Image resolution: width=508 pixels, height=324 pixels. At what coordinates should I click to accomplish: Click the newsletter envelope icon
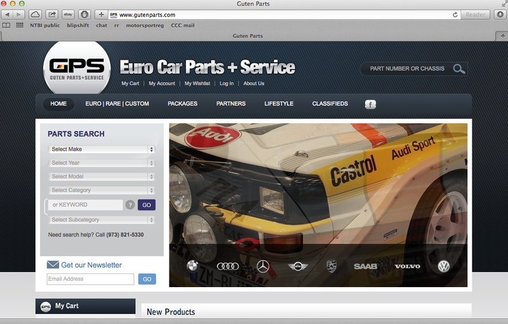tap(53, 265)
